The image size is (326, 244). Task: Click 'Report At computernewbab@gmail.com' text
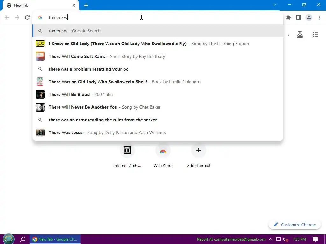coord(231,239)
